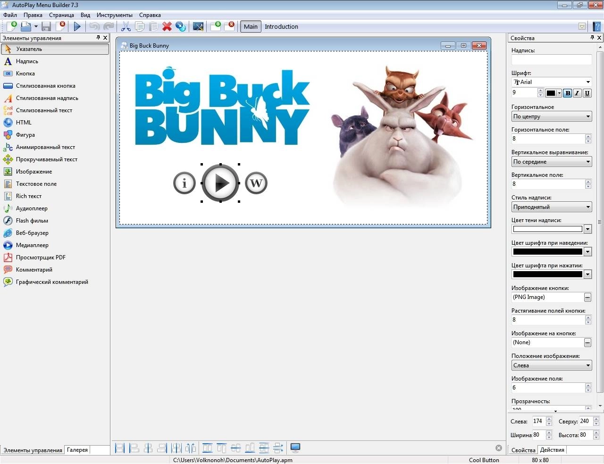This screenshot has height=464, width=604.
Task: Select the play button on the canvas
Action: pyautogui.click(x=220, y=183)
